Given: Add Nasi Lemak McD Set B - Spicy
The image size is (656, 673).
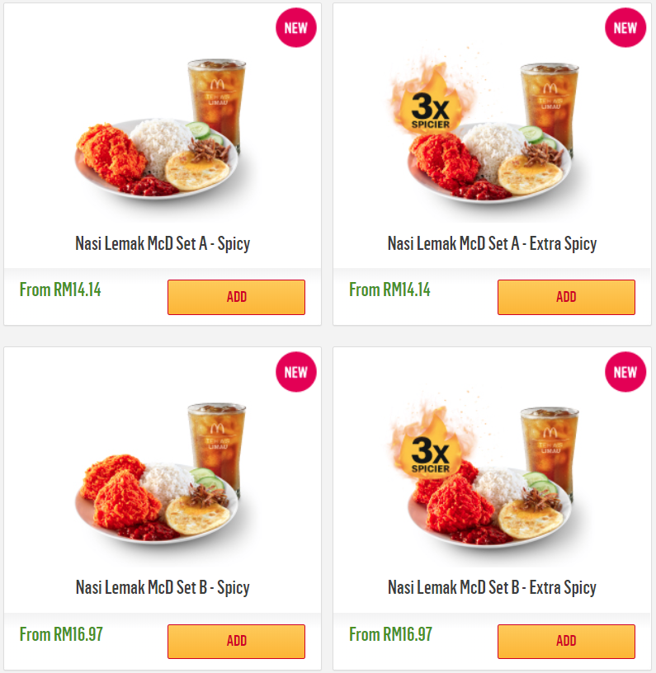Looking at the screenshot, I should tap(236, 641).
